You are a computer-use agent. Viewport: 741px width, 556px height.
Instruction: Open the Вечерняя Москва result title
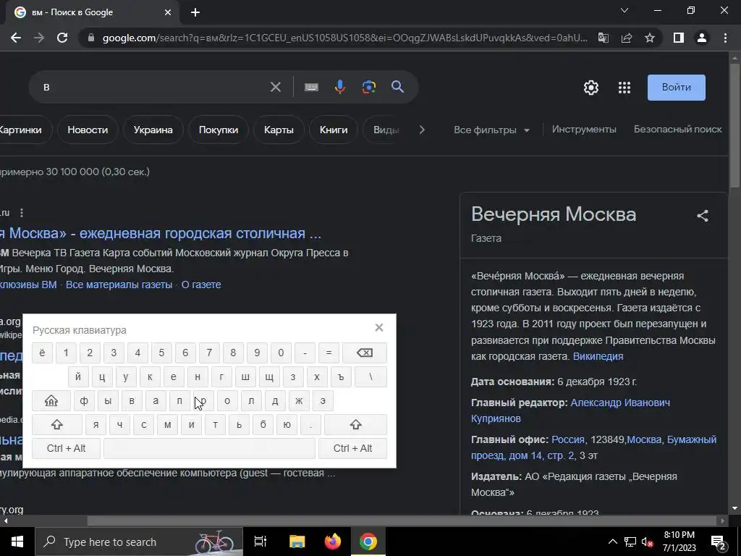tap(161, 233)
